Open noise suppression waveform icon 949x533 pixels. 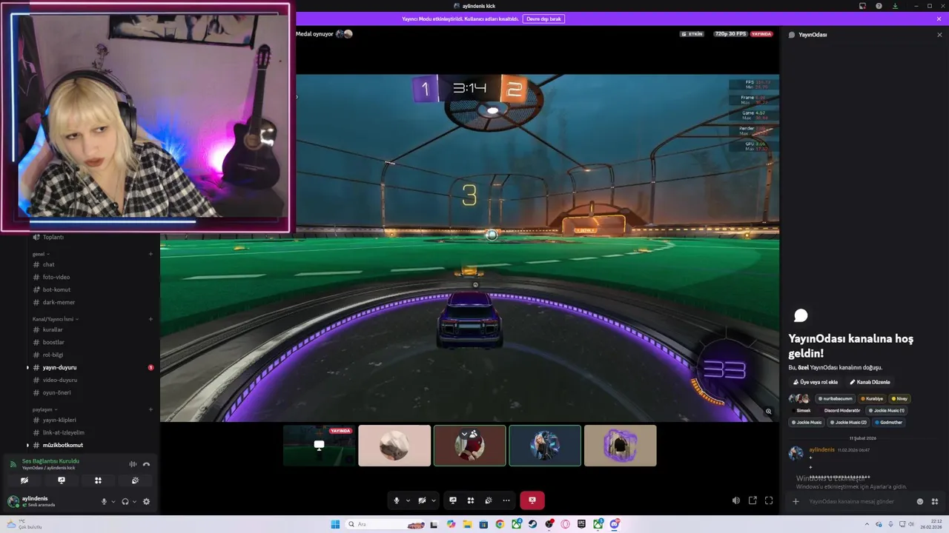pyautogui.click(x=133, y=464)
